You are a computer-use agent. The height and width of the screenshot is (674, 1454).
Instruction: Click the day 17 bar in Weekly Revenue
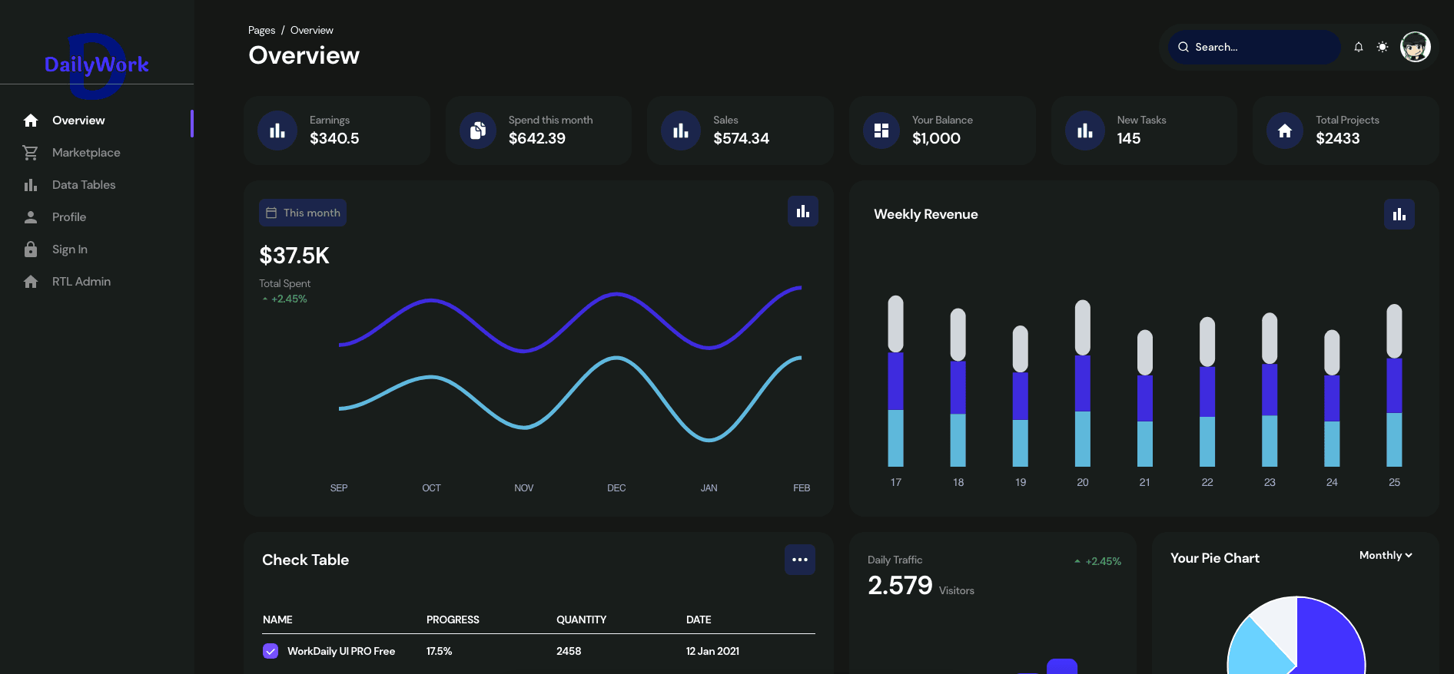(895, 381)
